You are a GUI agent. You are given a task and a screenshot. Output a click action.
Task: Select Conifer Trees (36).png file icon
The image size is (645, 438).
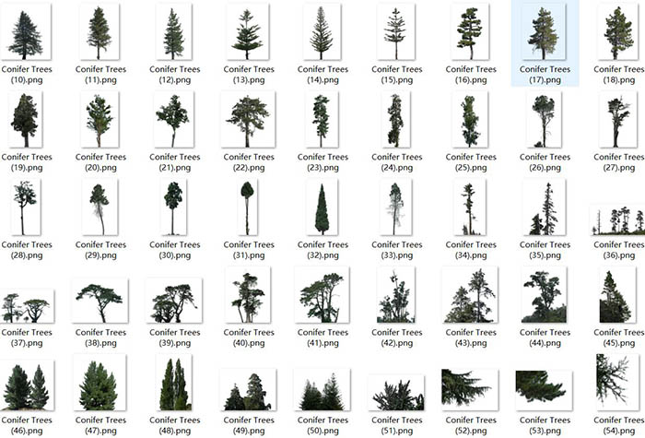(616, 219)
